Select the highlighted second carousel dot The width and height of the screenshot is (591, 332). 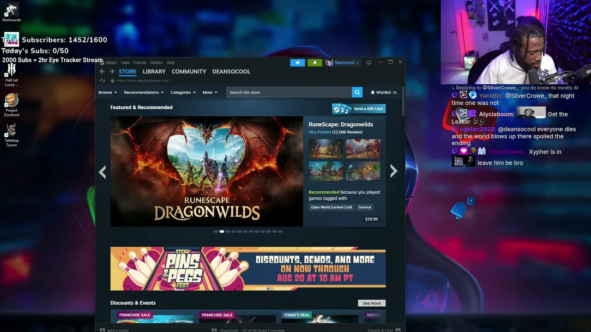(222, 231)
